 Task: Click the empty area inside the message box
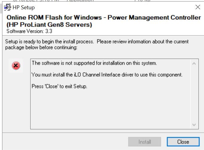(x=111, y=109)
